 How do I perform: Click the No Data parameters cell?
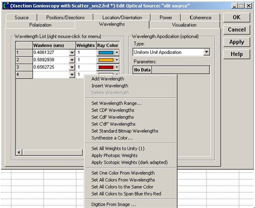[x=142, y=70]
